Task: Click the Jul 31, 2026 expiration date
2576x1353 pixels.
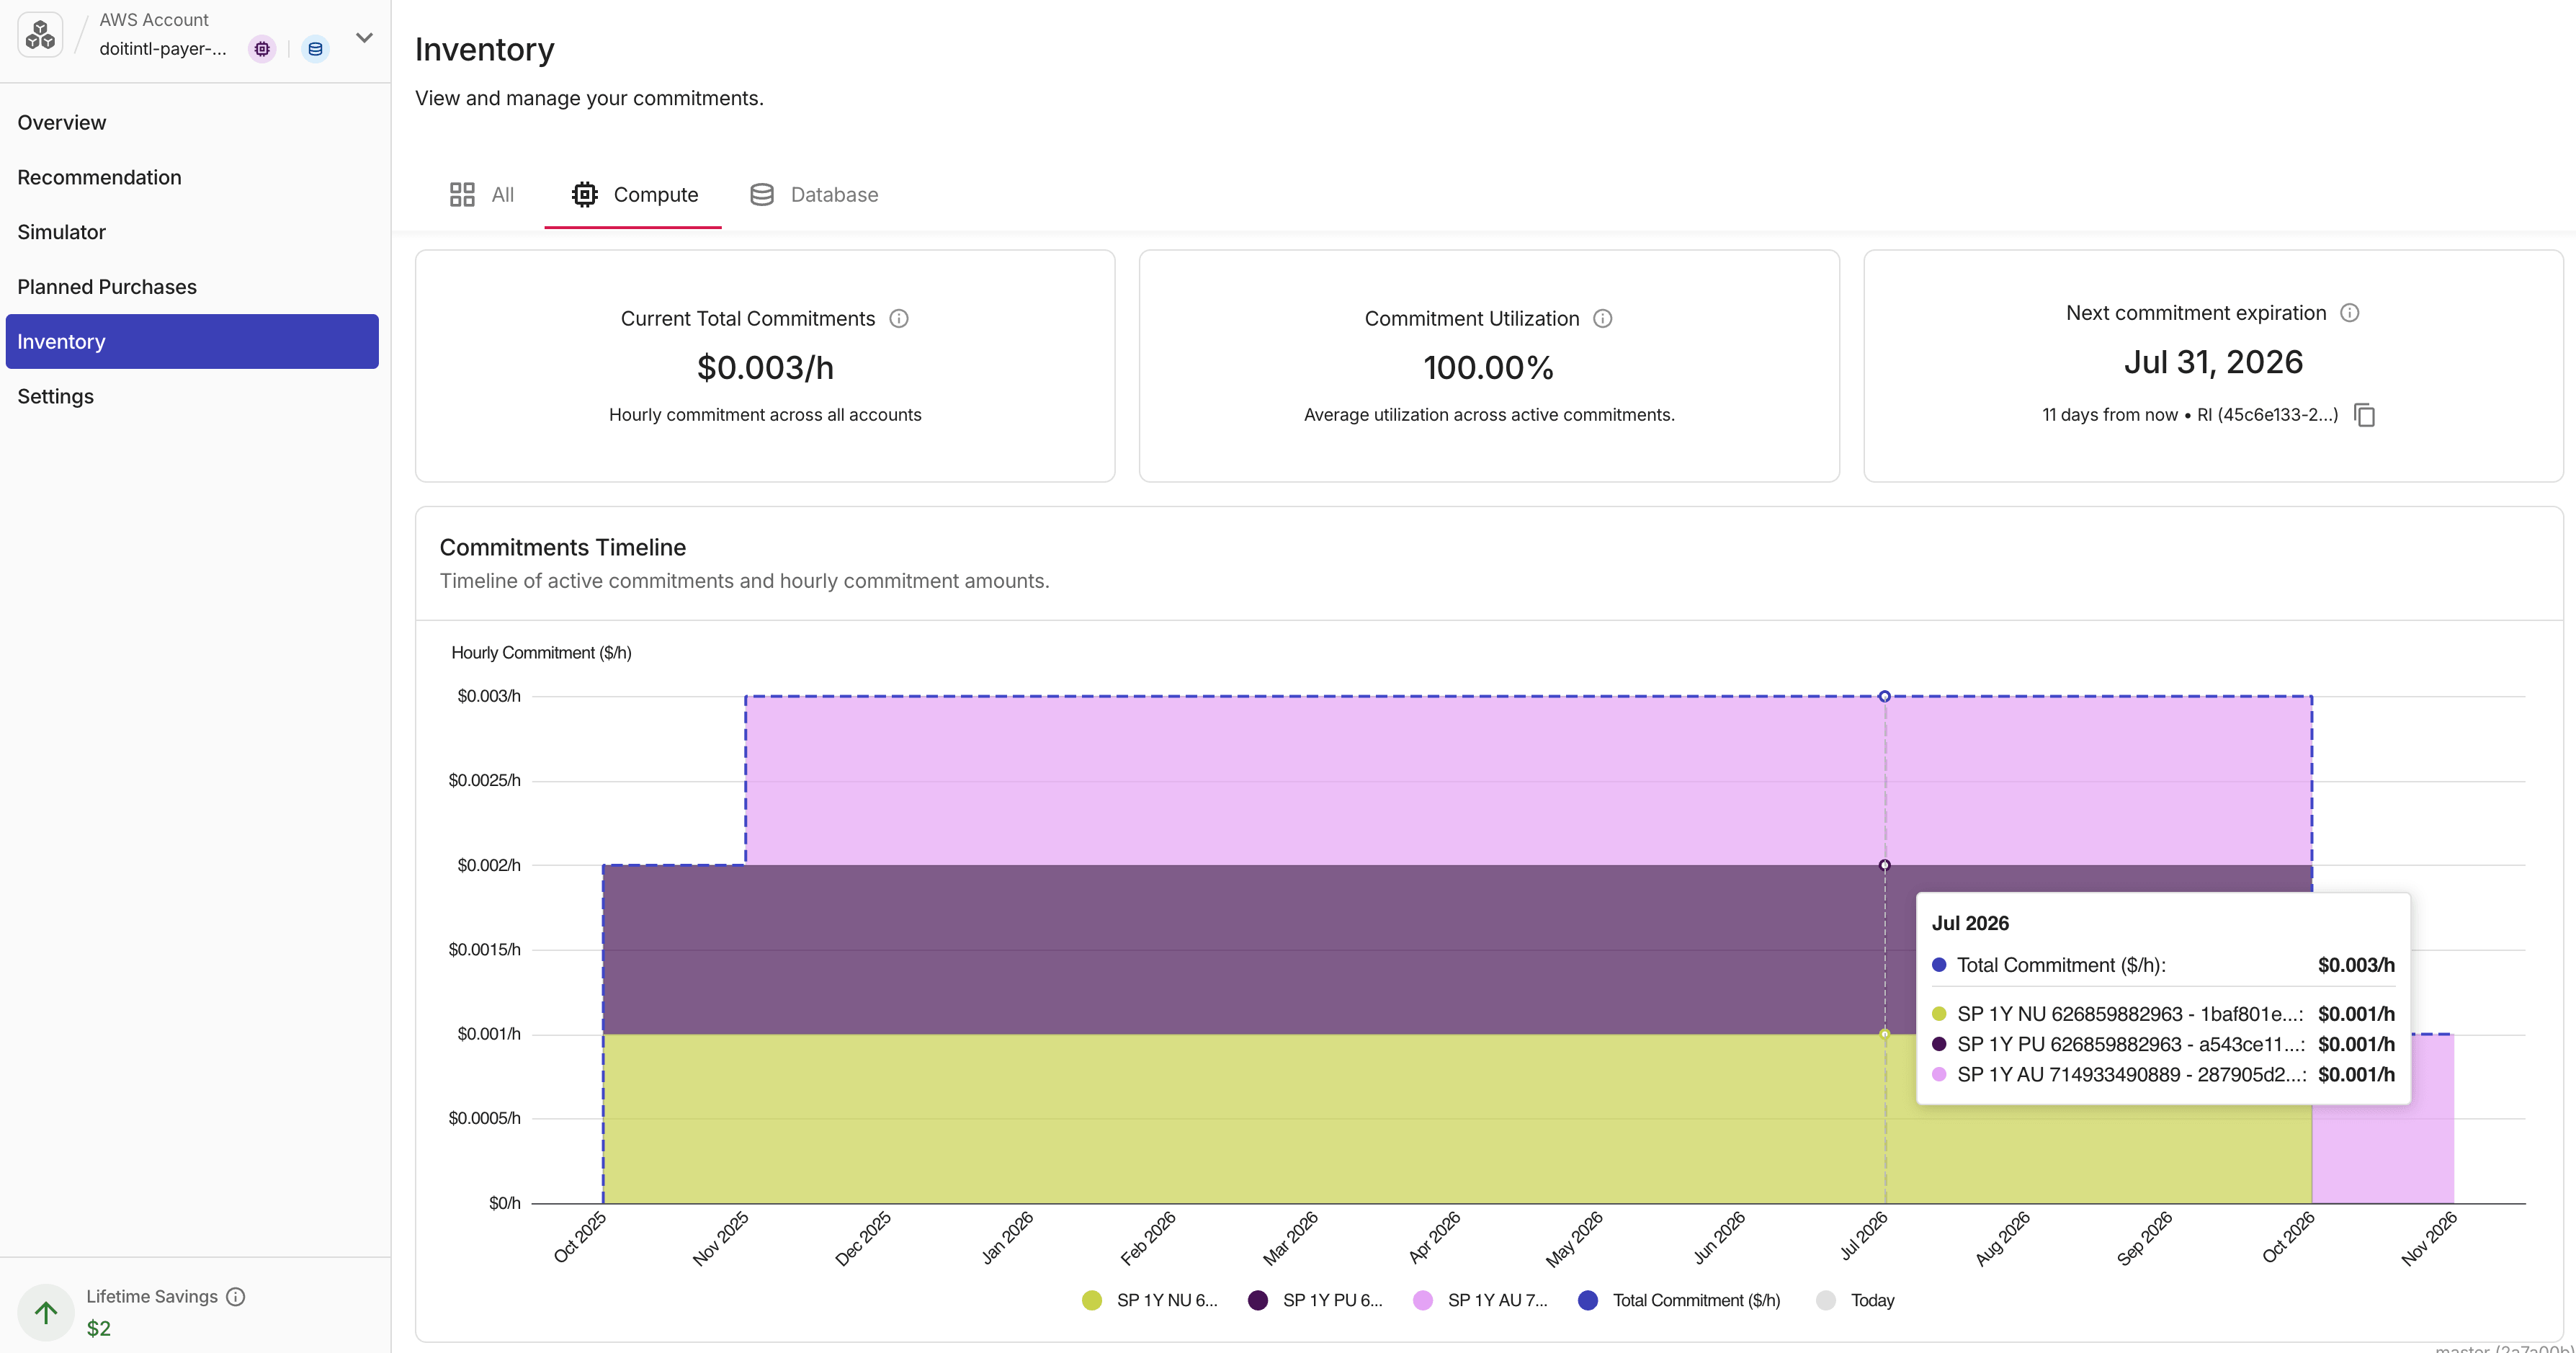Action: tap(2213, 362)
